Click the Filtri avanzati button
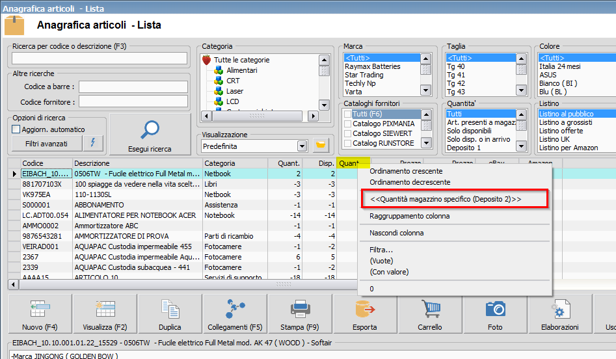This screenshot has height=359, width=616. [x=46, y=144]
